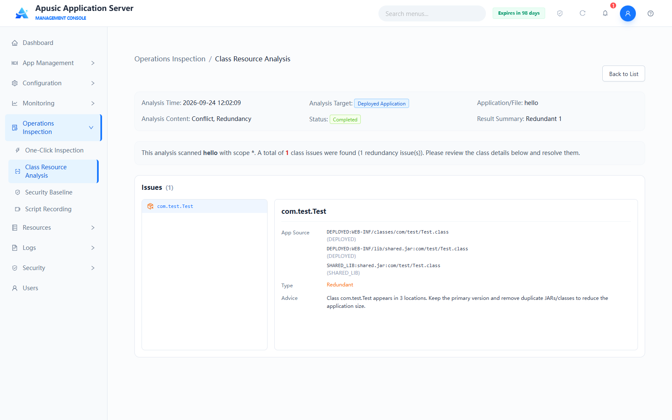Collapse the Operations Inspection chevron

(91, 128)
